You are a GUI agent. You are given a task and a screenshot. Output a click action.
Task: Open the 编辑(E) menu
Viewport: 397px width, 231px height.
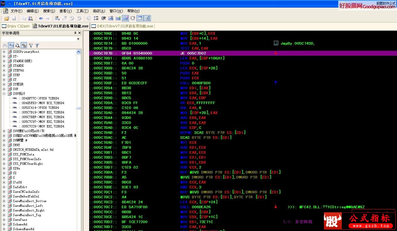click(x=33, y=11)
